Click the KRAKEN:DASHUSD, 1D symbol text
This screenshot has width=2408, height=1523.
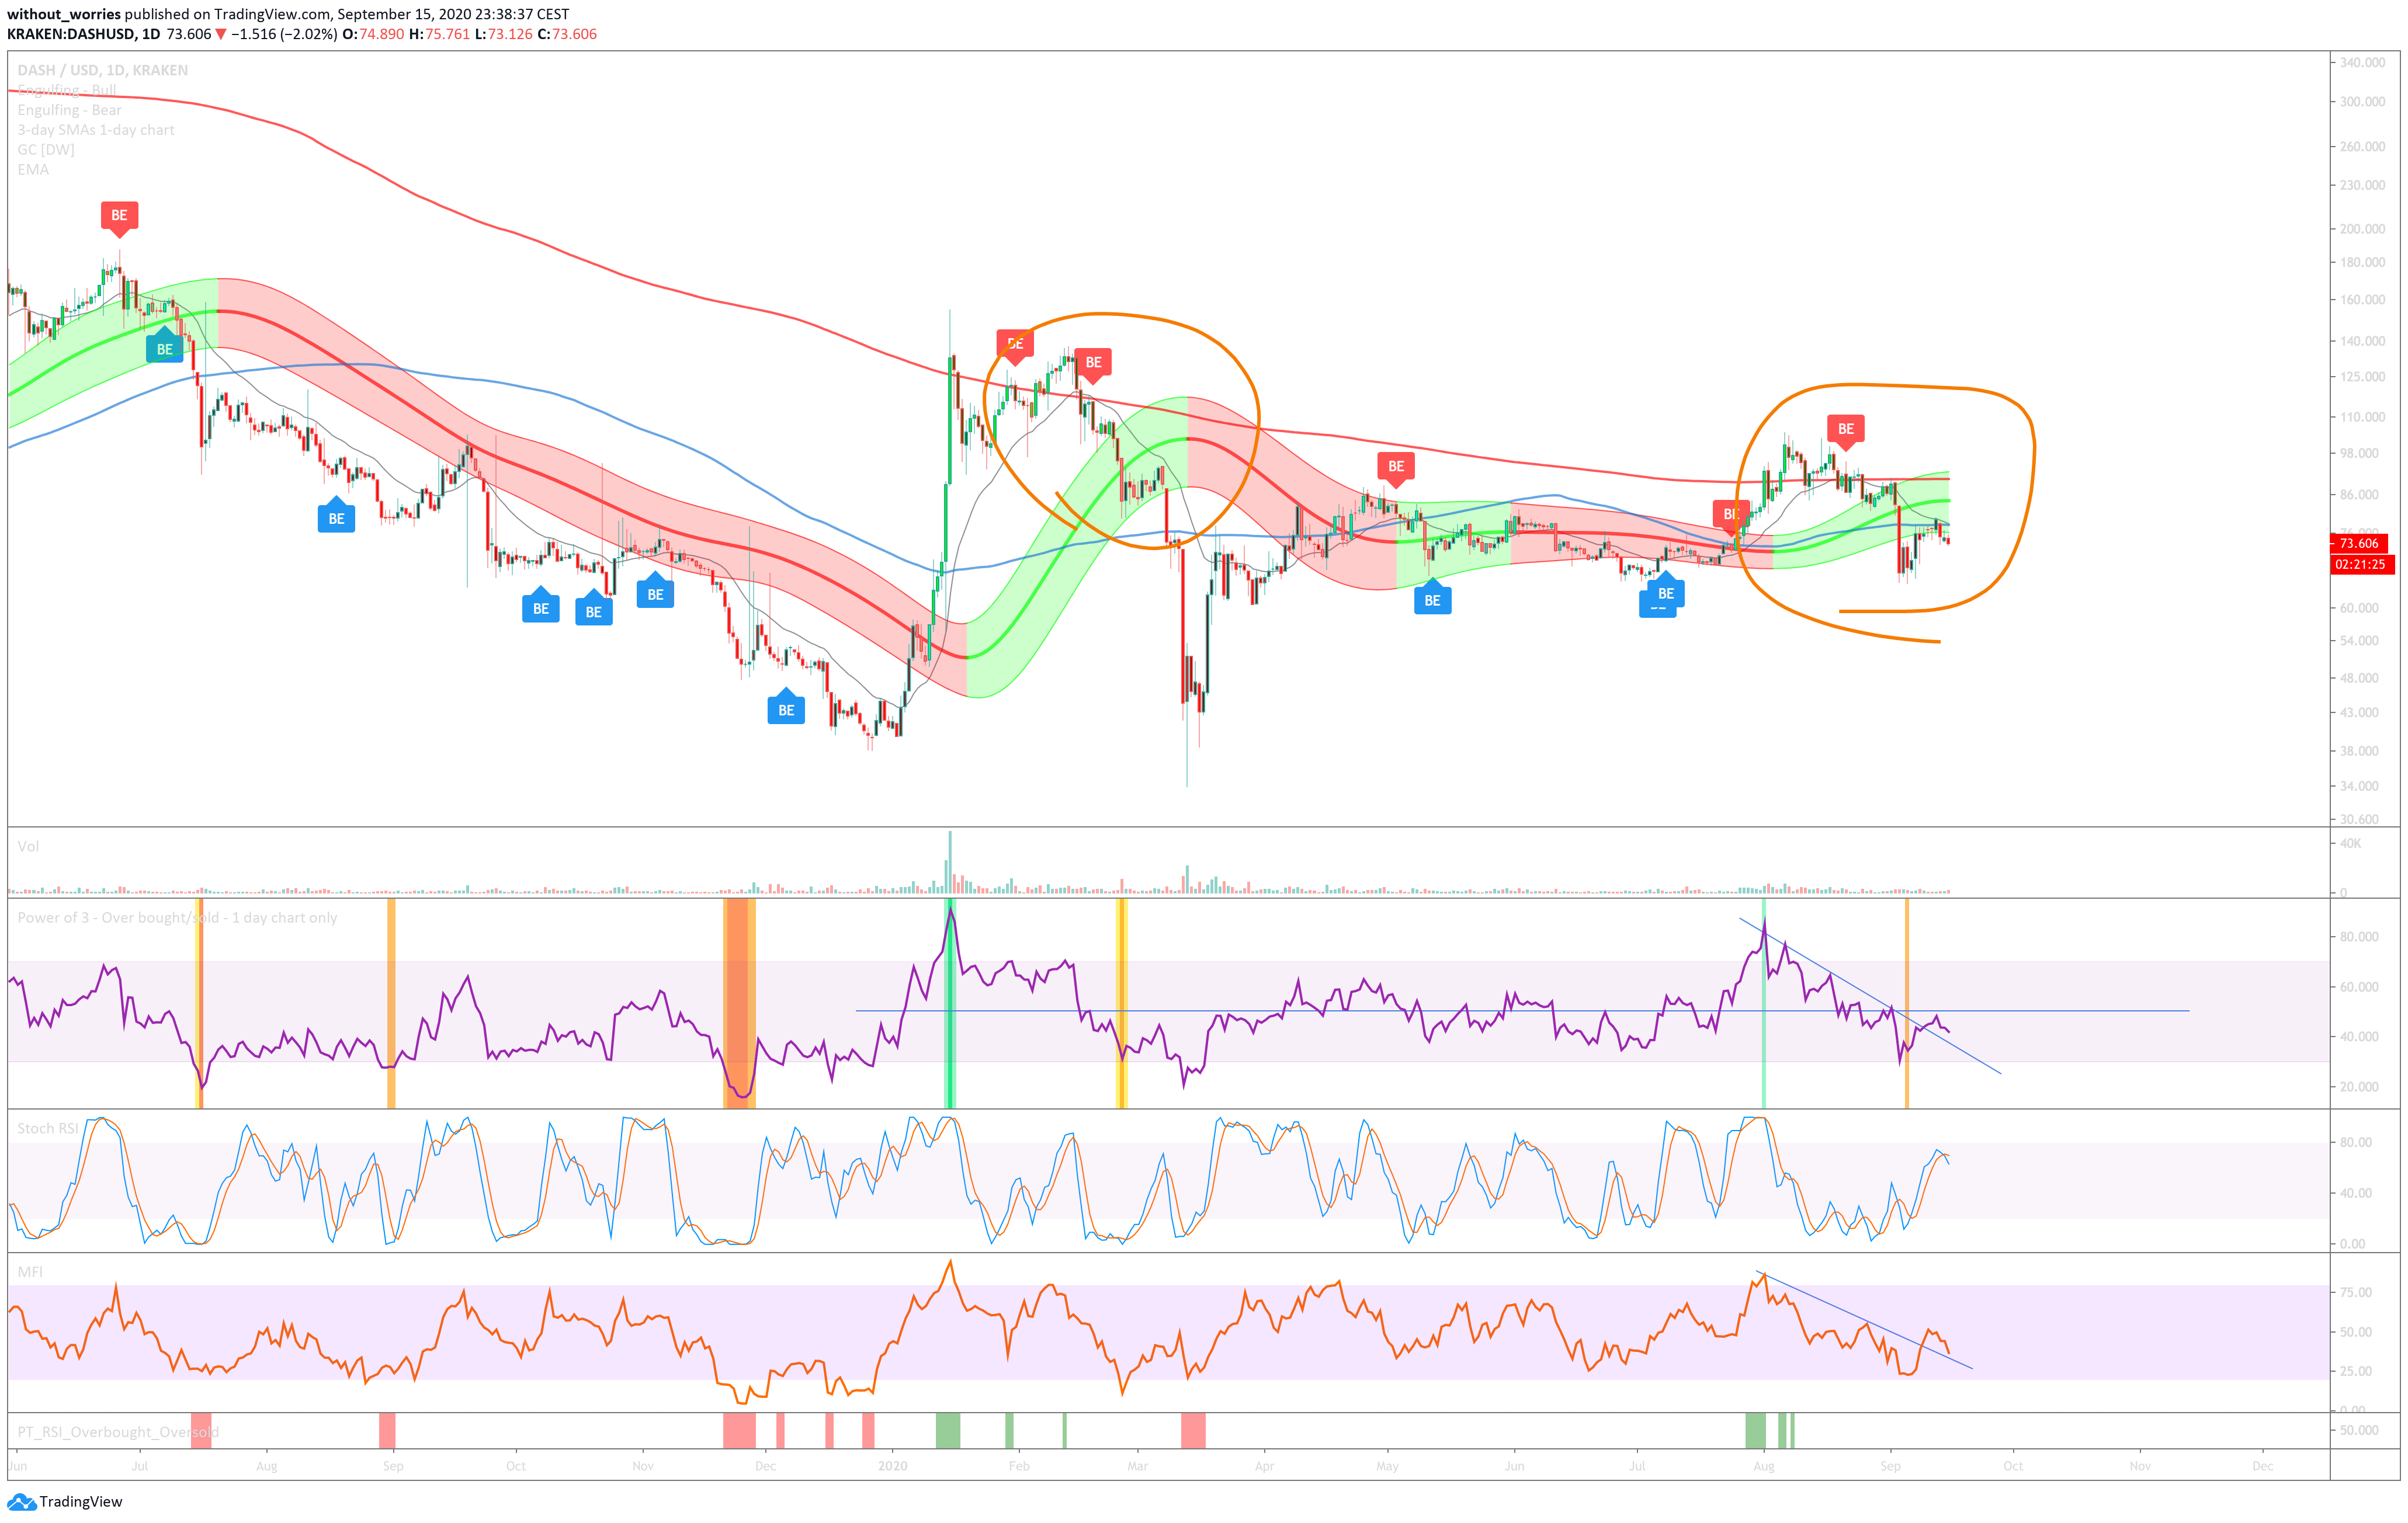coord(84,34)
